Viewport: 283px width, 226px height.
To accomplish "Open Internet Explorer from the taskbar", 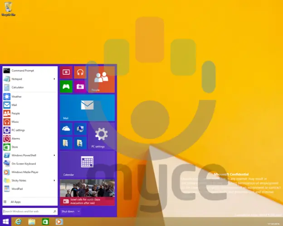I will [18, 221].
